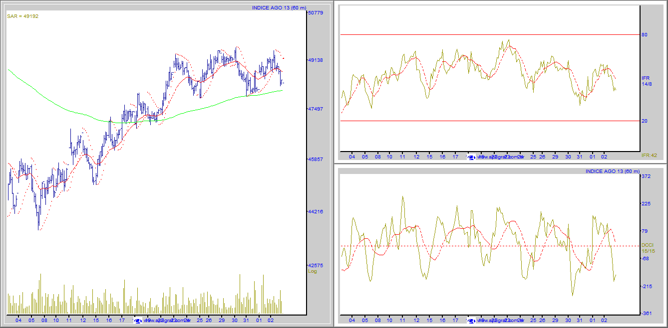Click date 29 on the DCCI panel axis
The image size is (668, 328).
tap(555, 321)
